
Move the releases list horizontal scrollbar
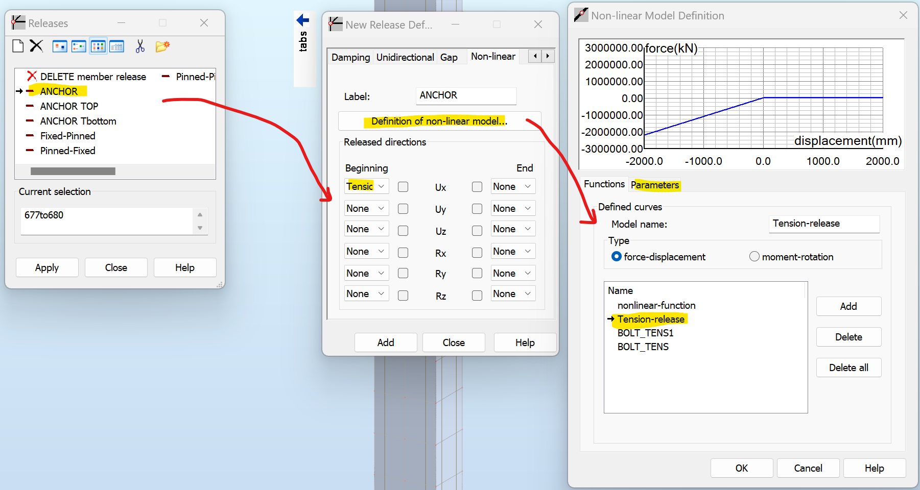coord(73,171)
